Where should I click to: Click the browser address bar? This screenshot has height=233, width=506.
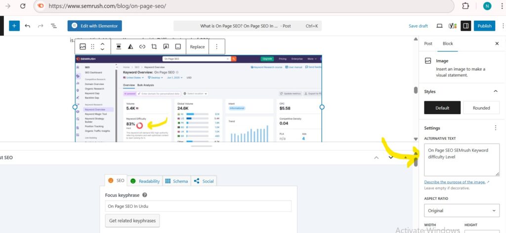point(244,6)
